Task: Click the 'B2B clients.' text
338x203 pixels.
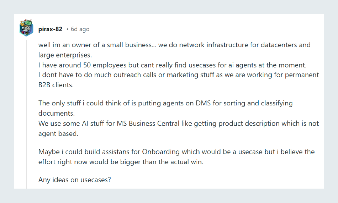Action: tap(56, 85)
